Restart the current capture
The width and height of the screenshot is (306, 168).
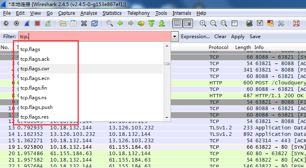click(48, 24)
